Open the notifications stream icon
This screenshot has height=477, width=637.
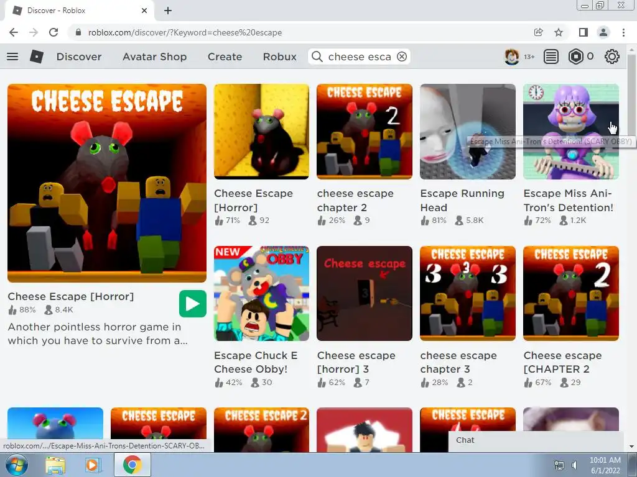(551, 57)
